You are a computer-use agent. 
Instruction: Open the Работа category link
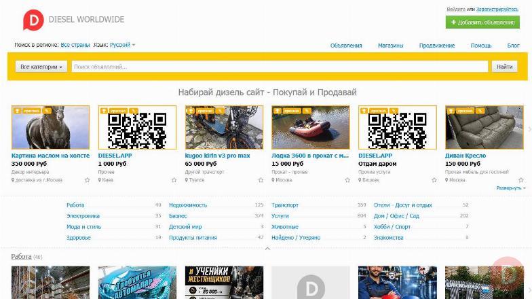tap(75, 205)
